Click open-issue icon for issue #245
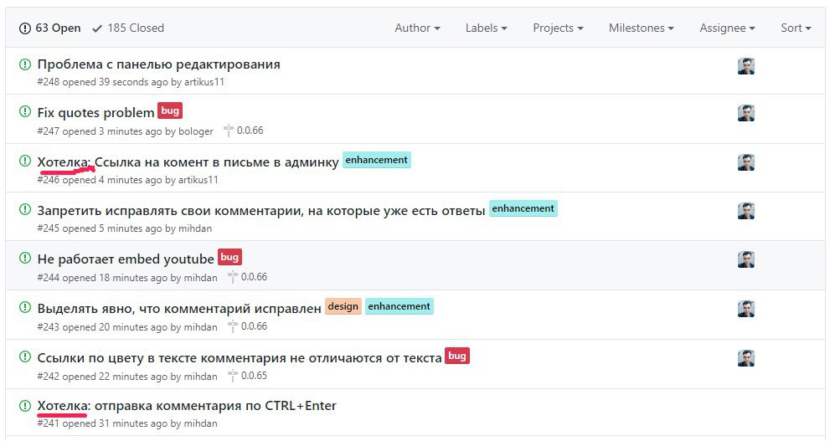 tap(25, 209)
